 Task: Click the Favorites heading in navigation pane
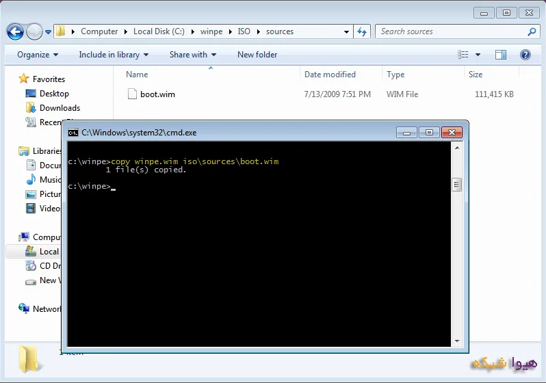49,79
